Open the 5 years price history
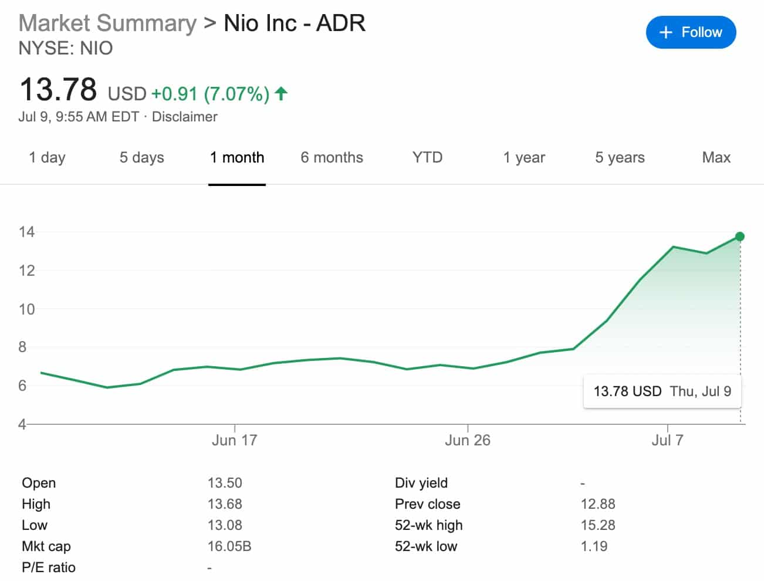764x581 pixels. (620, 157)
